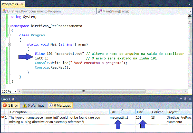Toggle auto-hide pin on Error List
The width and height of the screenshot is (193, 133).
[x=185, y=99]
